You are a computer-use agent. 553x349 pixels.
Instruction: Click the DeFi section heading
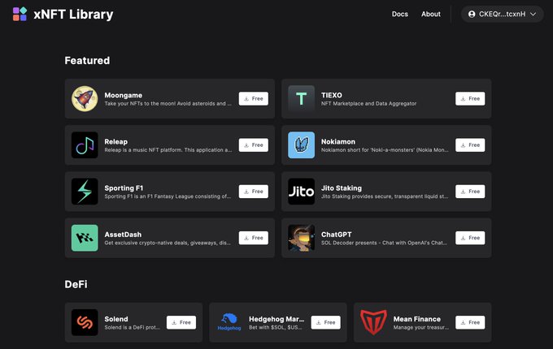tap(76, 284)
